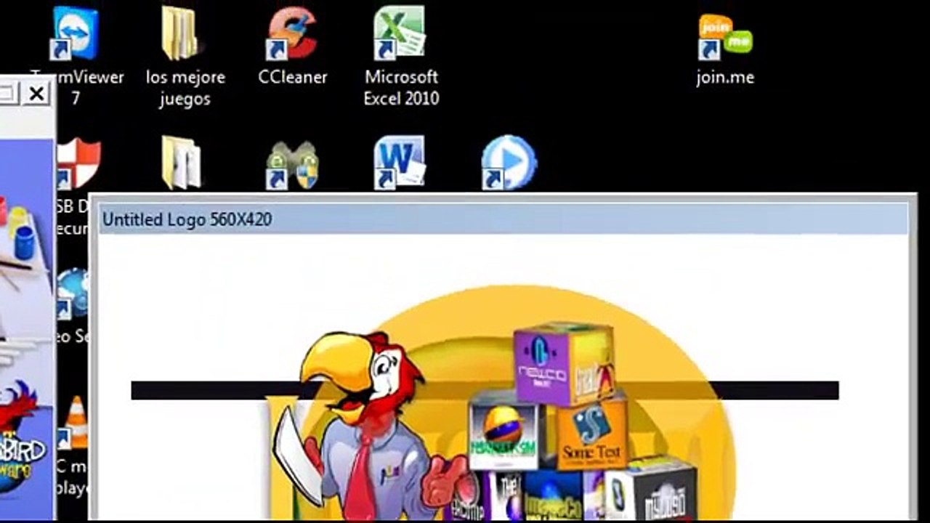Select the VLC traffic cone shortcut icon

tap(73, 423)
